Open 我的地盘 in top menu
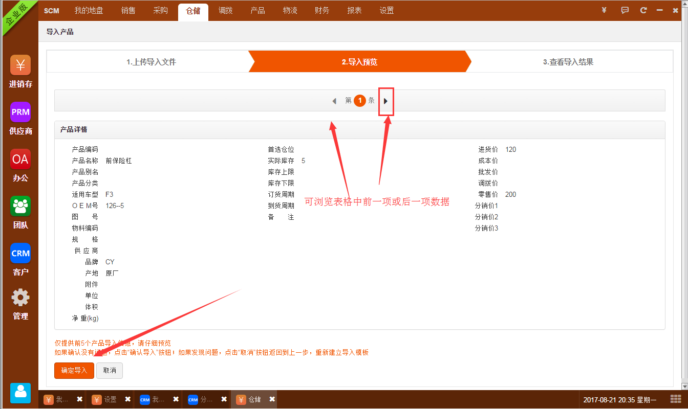 89,10
